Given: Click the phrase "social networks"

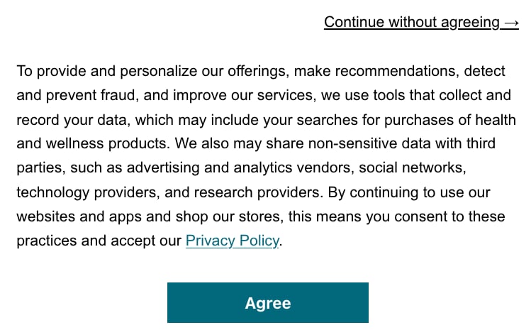Looking at the screenshot, I should (x=410, y=168).
